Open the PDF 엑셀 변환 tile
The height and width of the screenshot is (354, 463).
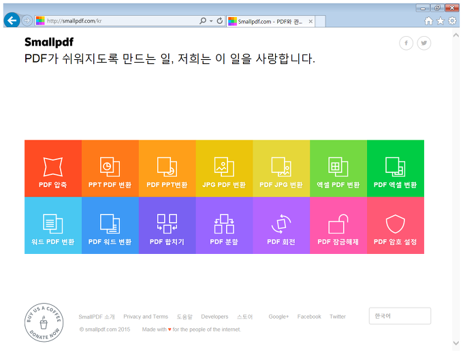pyautogui.click(x=396, y=168)
